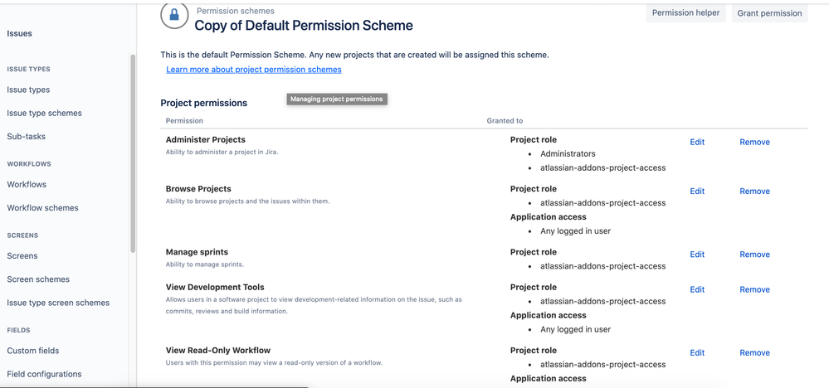Viewport: 829px width, 388px height.
Task: Remove the Browse Projects permission
Action: 754,191
